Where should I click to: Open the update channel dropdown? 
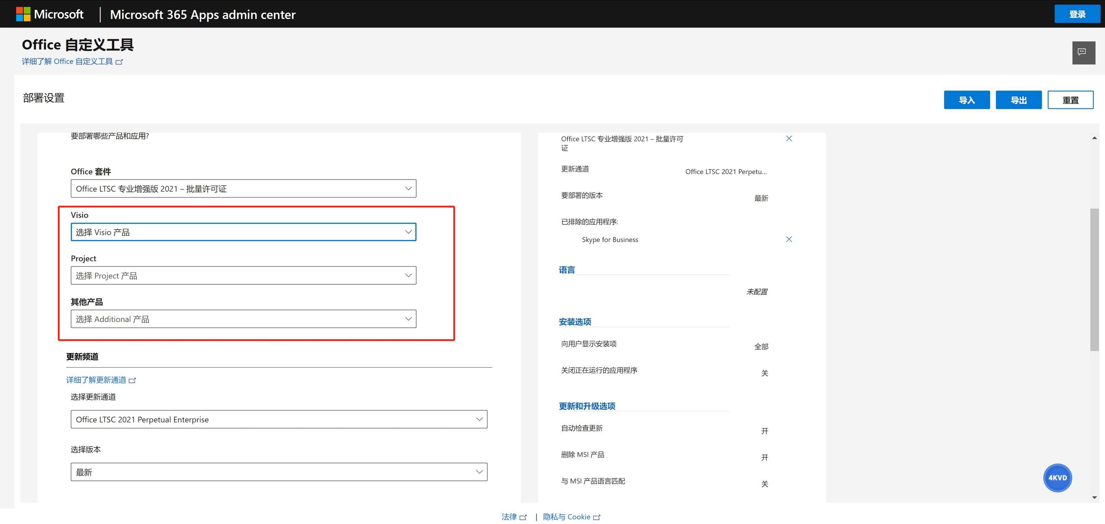click(x=279, y=419)
